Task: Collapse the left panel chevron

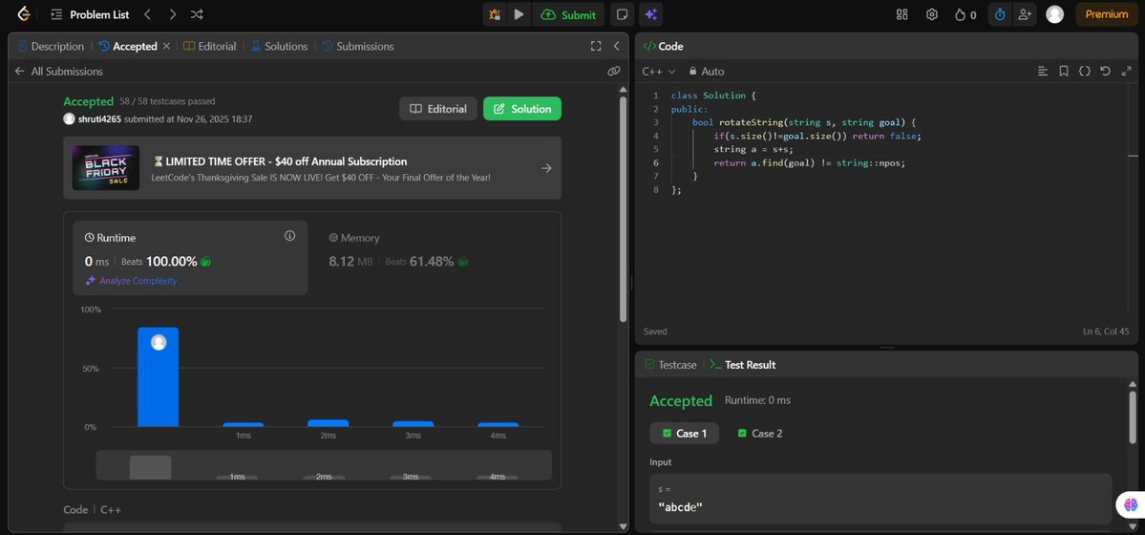Action: 616,46
